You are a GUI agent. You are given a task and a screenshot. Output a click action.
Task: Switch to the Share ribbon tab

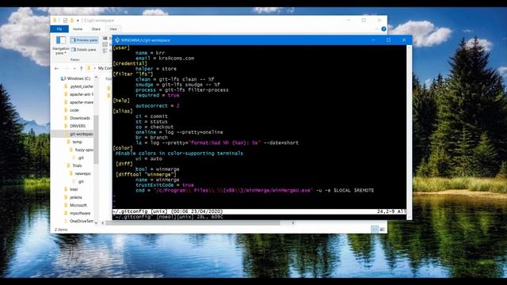point(96,29)
